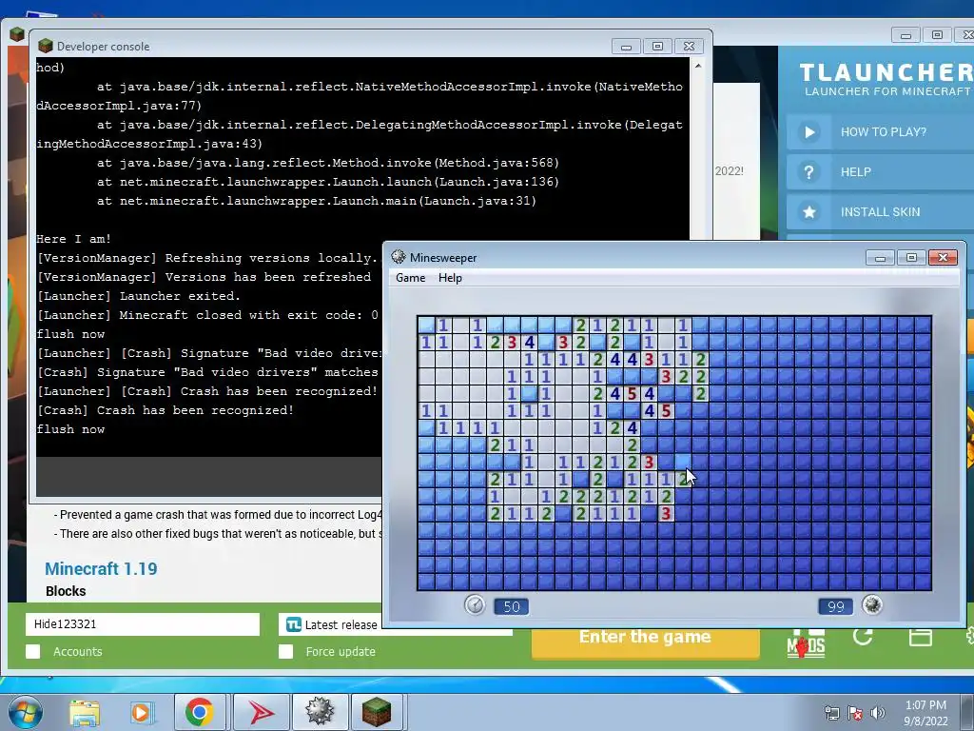This screenshot has width=974, height=731.
Task: Maximize the Minesweeper window
Action: click(911, 257)
